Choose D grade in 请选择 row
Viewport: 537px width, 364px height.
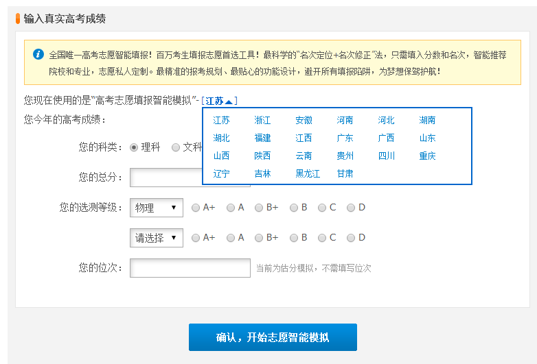[x=351, y=238]
